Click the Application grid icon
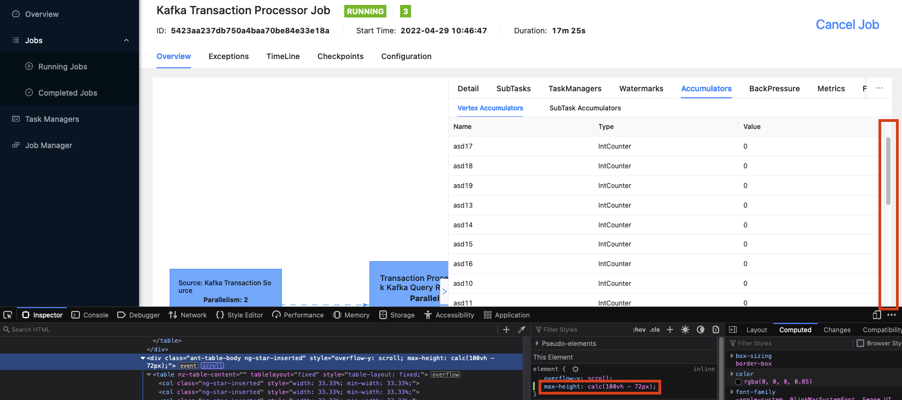The height and width of the screenshot is (400, 902). click(x=488, y=315)
